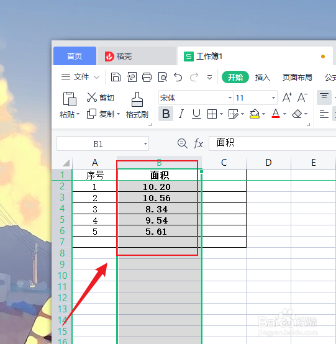
Task: Switch to the 开始 ribbon tab
Action: 235,77
